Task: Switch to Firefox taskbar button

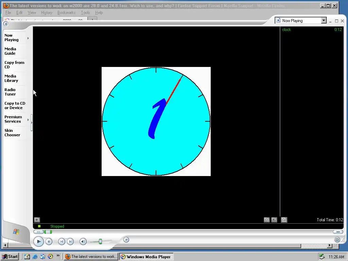Action: (91, 257)
